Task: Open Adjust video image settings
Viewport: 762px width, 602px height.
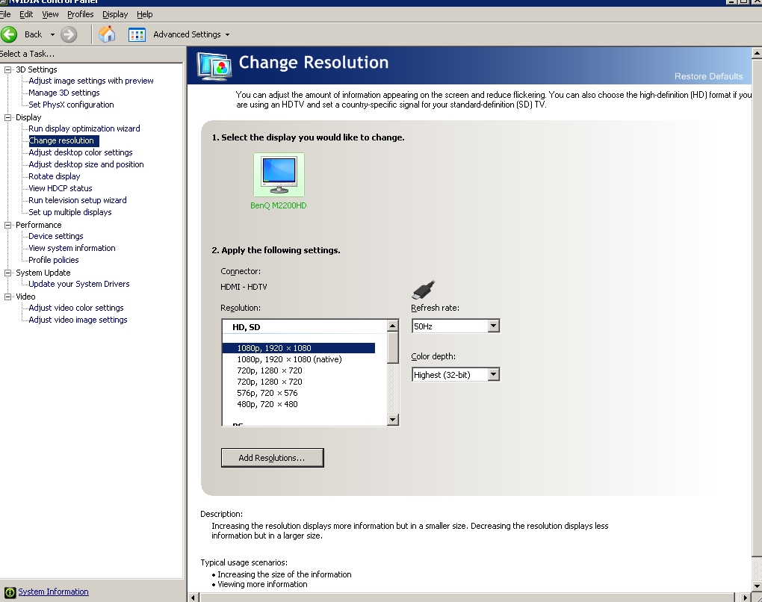Action: (78, 320)
